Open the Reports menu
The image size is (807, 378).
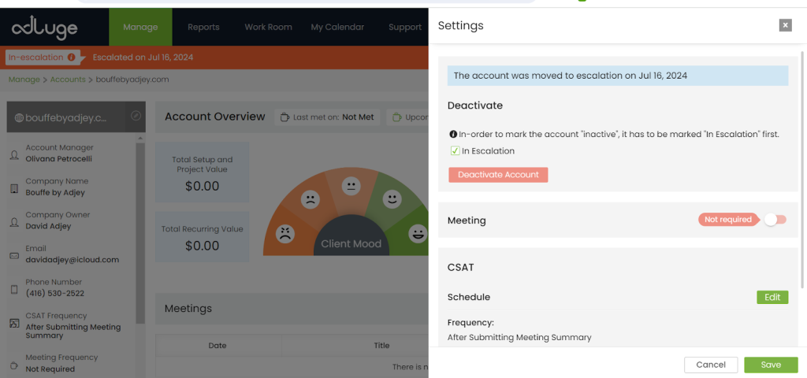click(203, 27)
